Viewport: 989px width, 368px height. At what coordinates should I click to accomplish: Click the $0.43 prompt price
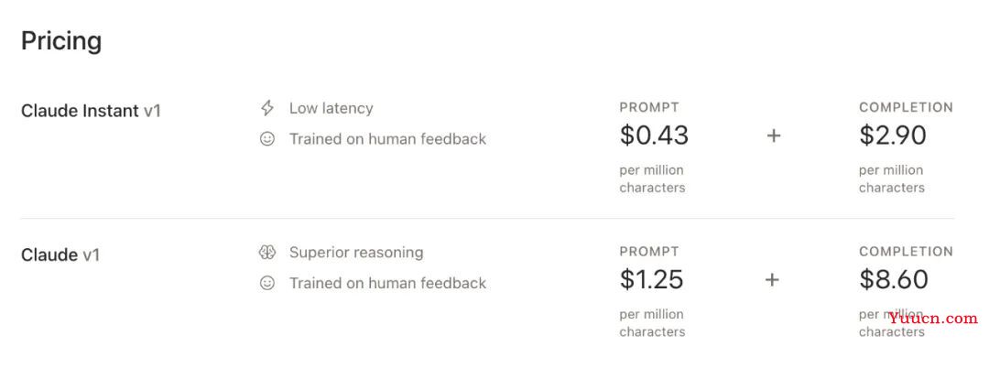654,135
